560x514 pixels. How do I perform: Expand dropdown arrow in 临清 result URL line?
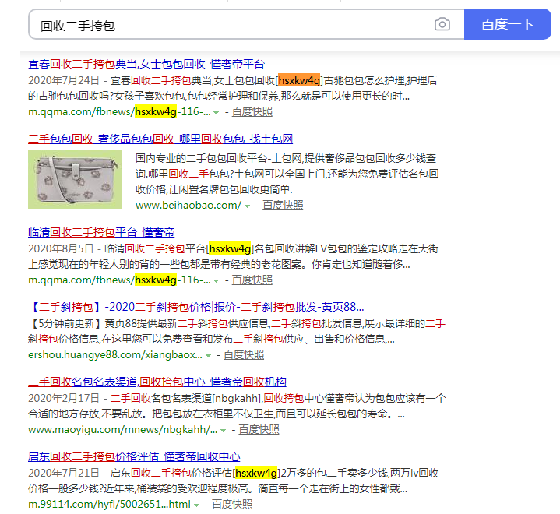pyautogui.click(x=216, y=281)
